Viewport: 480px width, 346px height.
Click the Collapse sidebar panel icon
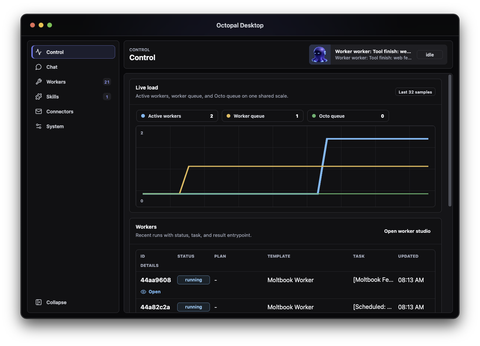pyautogui.click(x=39, y=302)
